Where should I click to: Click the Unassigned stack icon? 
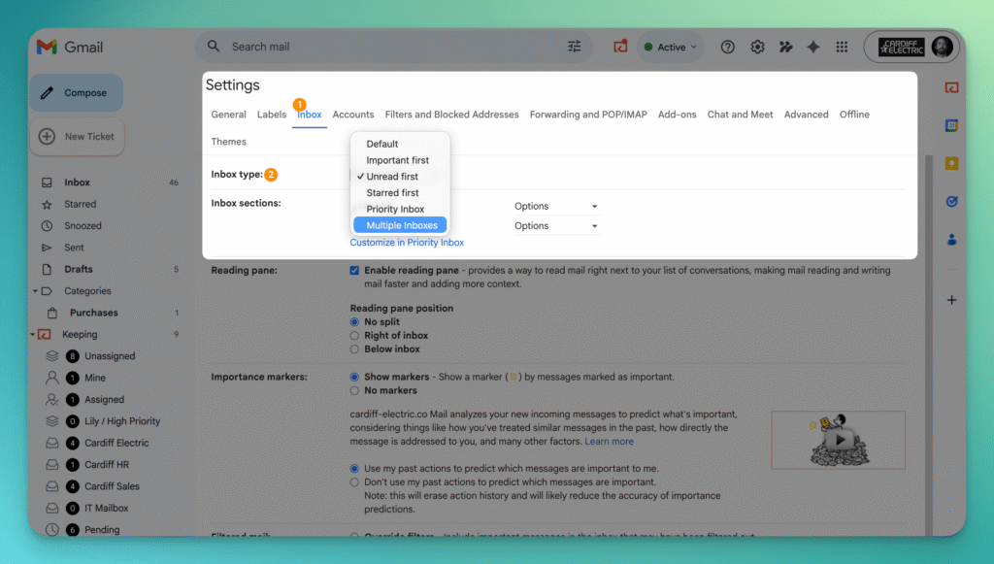click(x=52, y=356)
